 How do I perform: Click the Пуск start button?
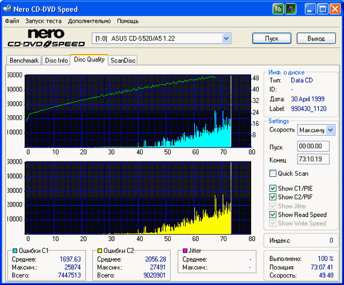point(272,38)
